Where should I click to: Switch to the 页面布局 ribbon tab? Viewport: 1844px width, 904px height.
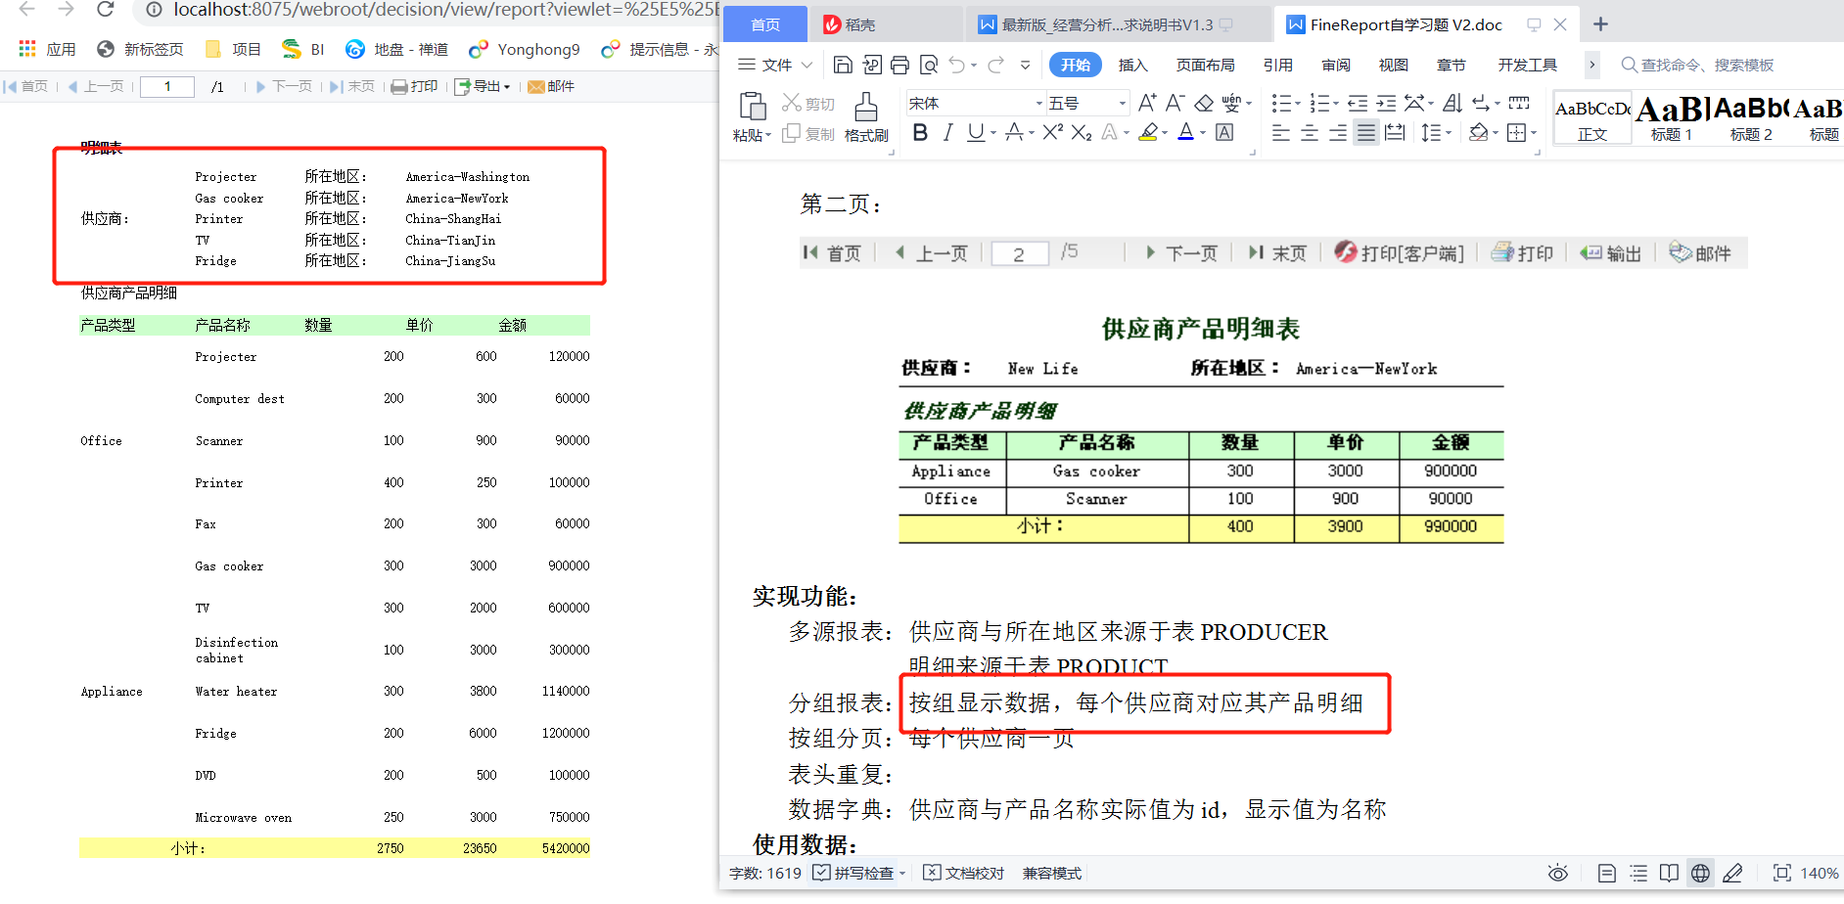click(x=1205, y=65)
